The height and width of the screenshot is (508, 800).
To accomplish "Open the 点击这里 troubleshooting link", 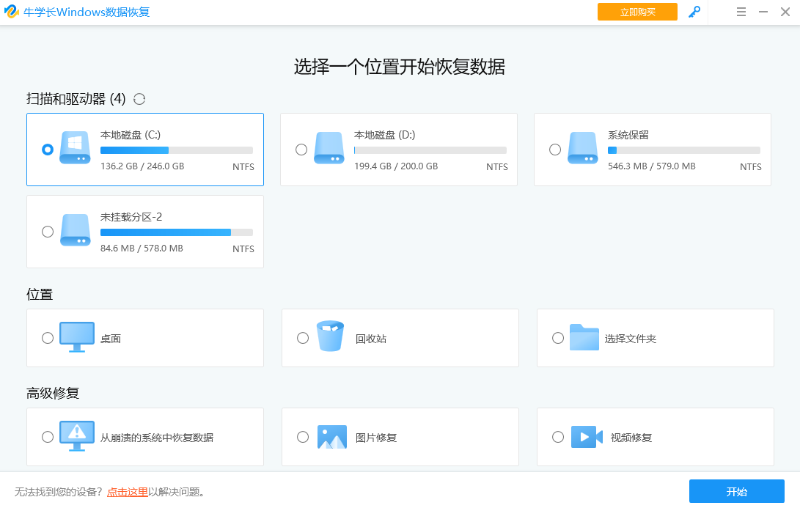I will 128,491.
